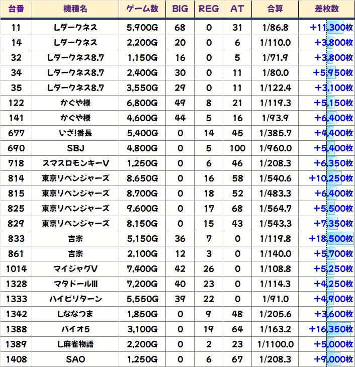This screenshot has height=367, width=355.
Task: Select the 差枚数 column header
Action: coord(326,9)
